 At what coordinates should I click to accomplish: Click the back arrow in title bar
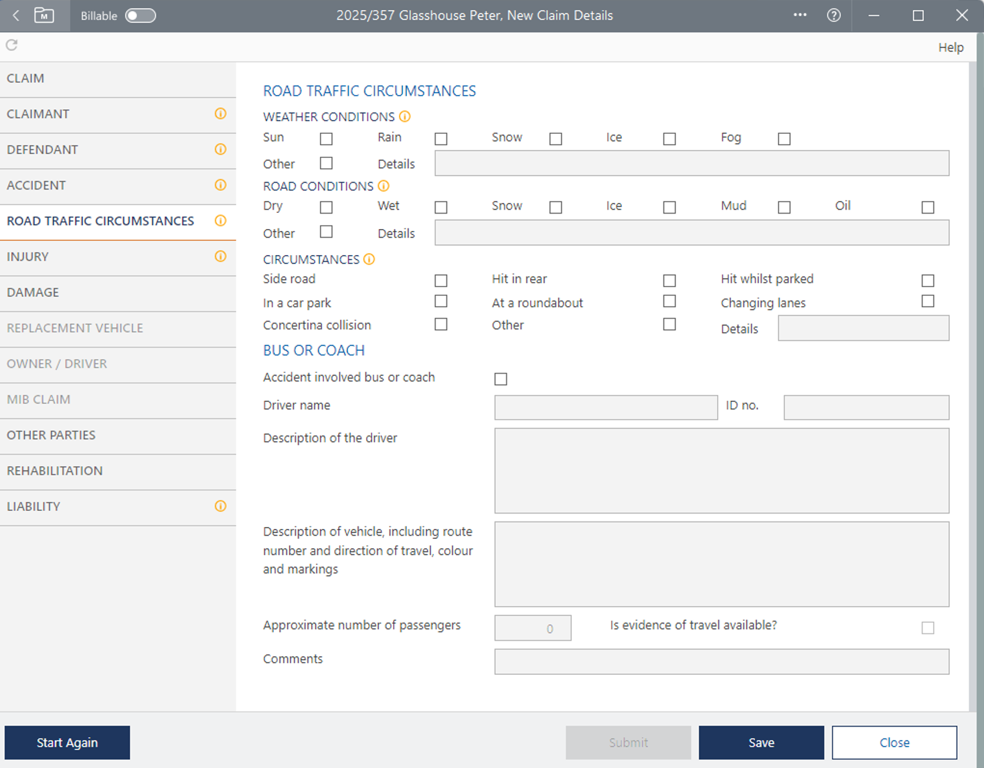click(16, 15)
